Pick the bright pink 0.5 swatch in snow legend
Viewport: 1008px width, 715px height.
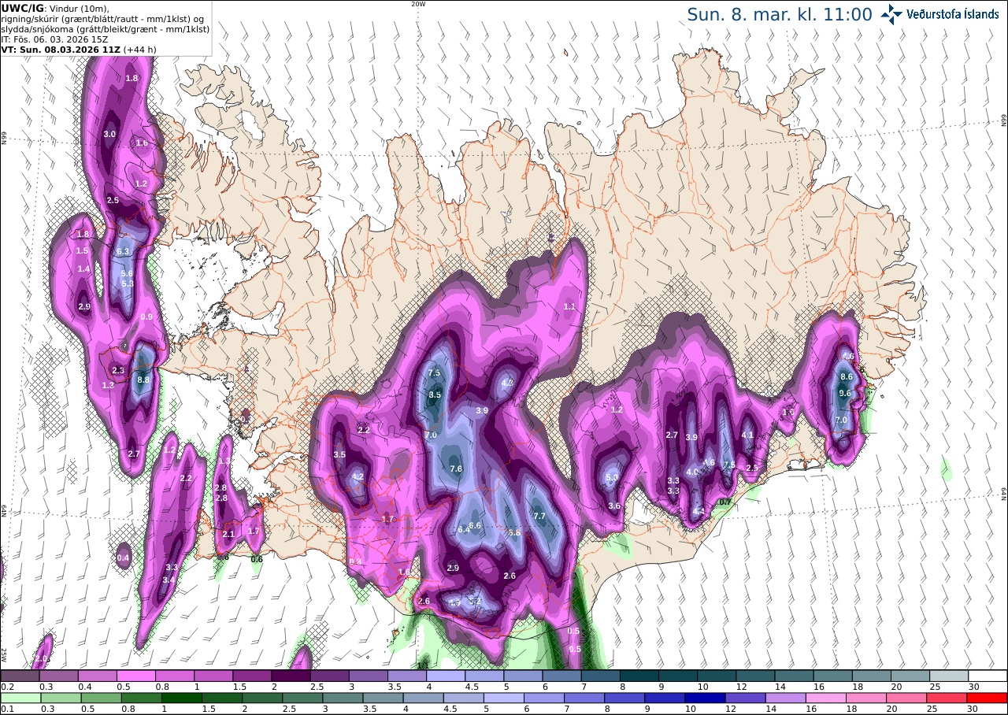pos(135,676)
